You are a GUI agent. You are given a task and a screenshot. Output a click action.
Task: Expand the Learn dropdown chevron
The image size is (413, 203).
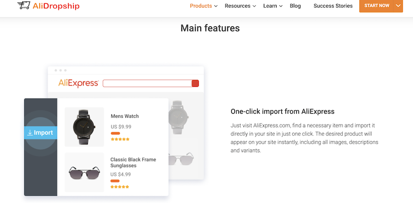[281, 6]
